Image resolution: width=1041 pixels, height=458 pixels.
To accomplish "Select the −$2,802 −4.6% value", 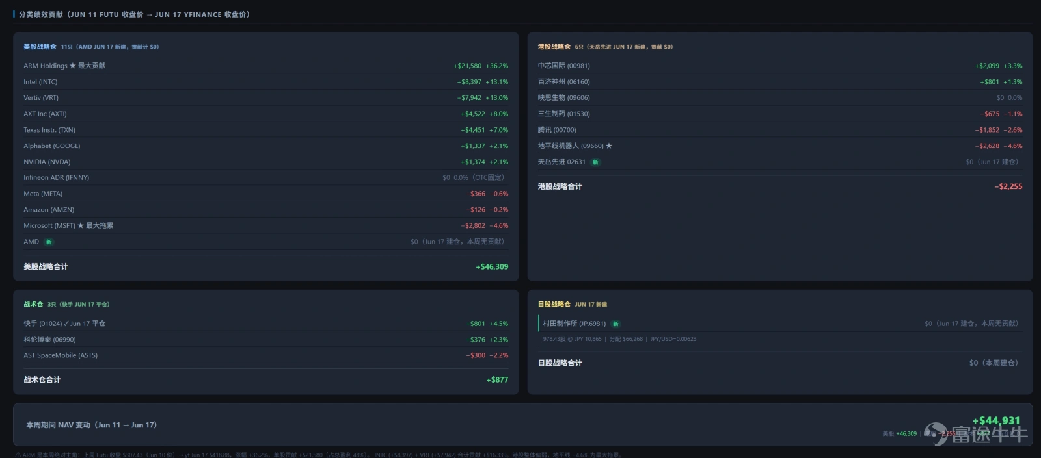I will (x=485, y=225).
